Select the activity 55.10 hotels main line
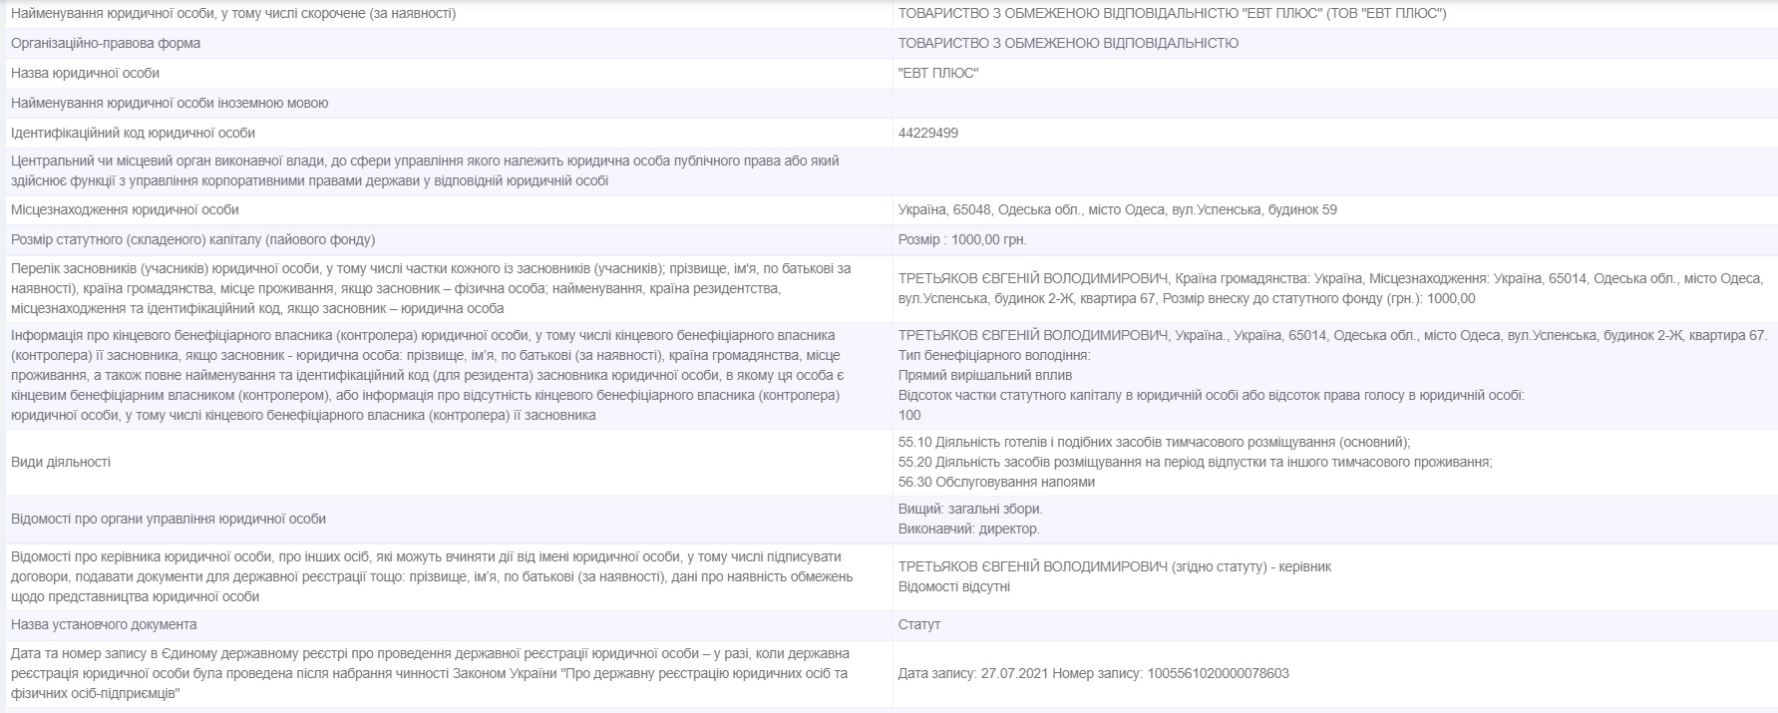Viewport: 1778px width, 713px height. (x=1154, y=442)
